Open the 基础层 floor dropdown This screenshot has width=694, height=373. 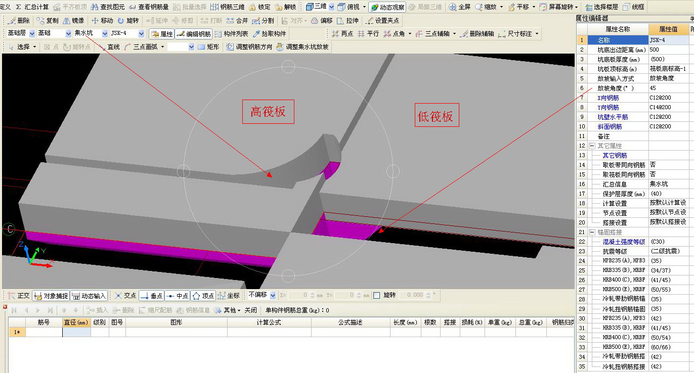[32, 33]
